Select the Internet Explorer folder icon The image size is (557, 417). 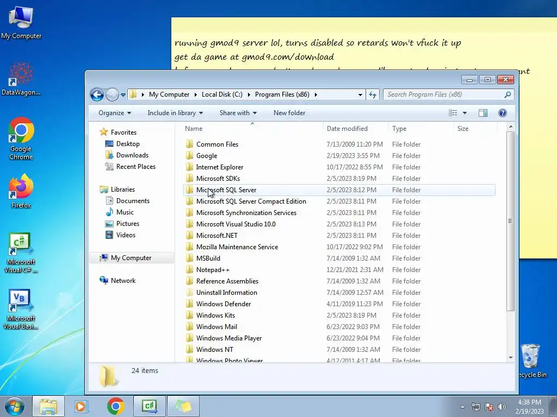tap(190, 167)
